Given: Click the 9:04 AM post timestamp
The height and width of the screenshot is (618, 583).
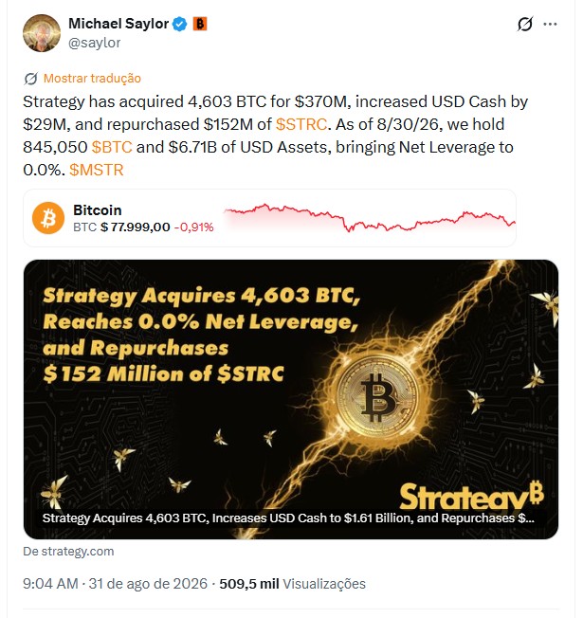Looking at the screenshot, I should (x=50, y=584).
